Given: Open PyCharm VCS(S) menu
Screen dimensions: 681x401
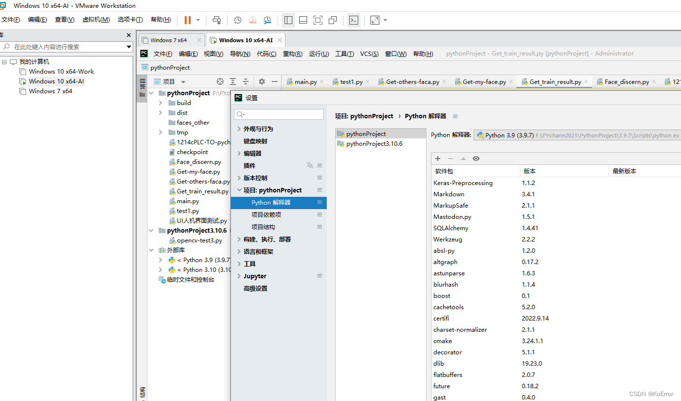Looking at the screenshot, I should pyautogui.click(x=369, y=54).
